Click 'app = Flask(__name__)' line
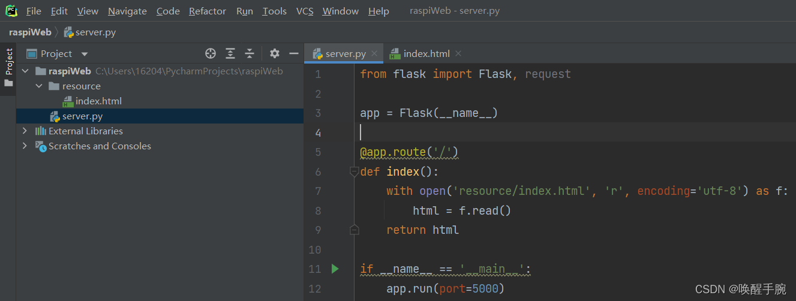Screen dimensions: 796x301 429,113
